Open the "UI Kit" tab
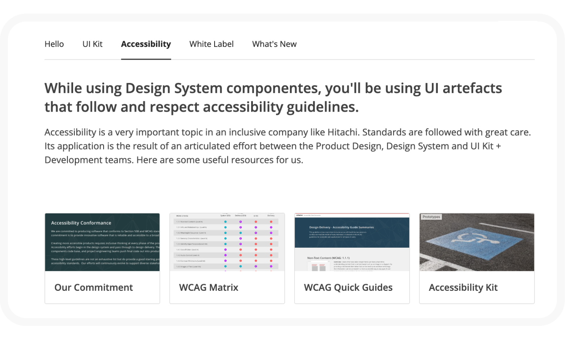 (x=92, y=44)
